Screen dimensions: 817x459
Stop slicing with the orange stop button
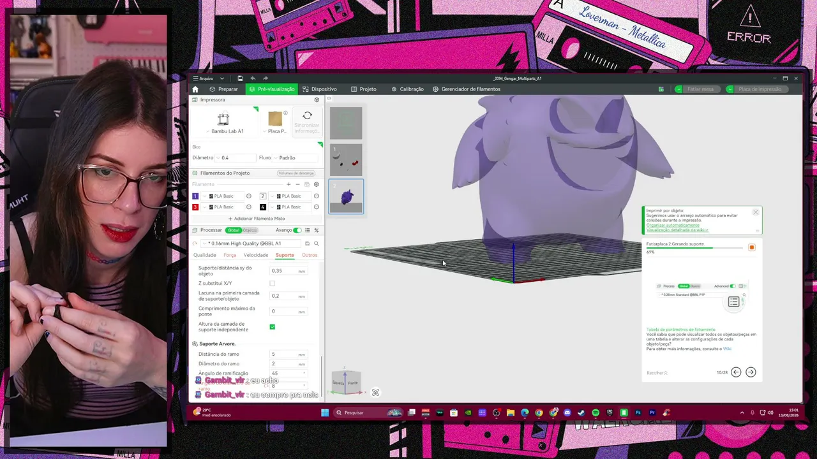[751, 247]
